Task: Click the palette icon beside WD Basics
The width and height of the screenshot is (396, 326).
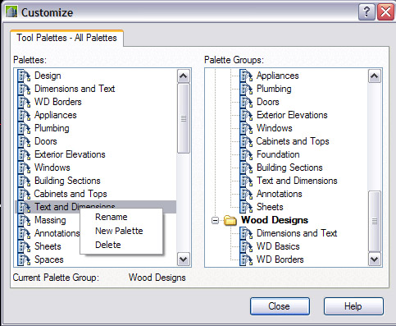Action: click(246, 246)
